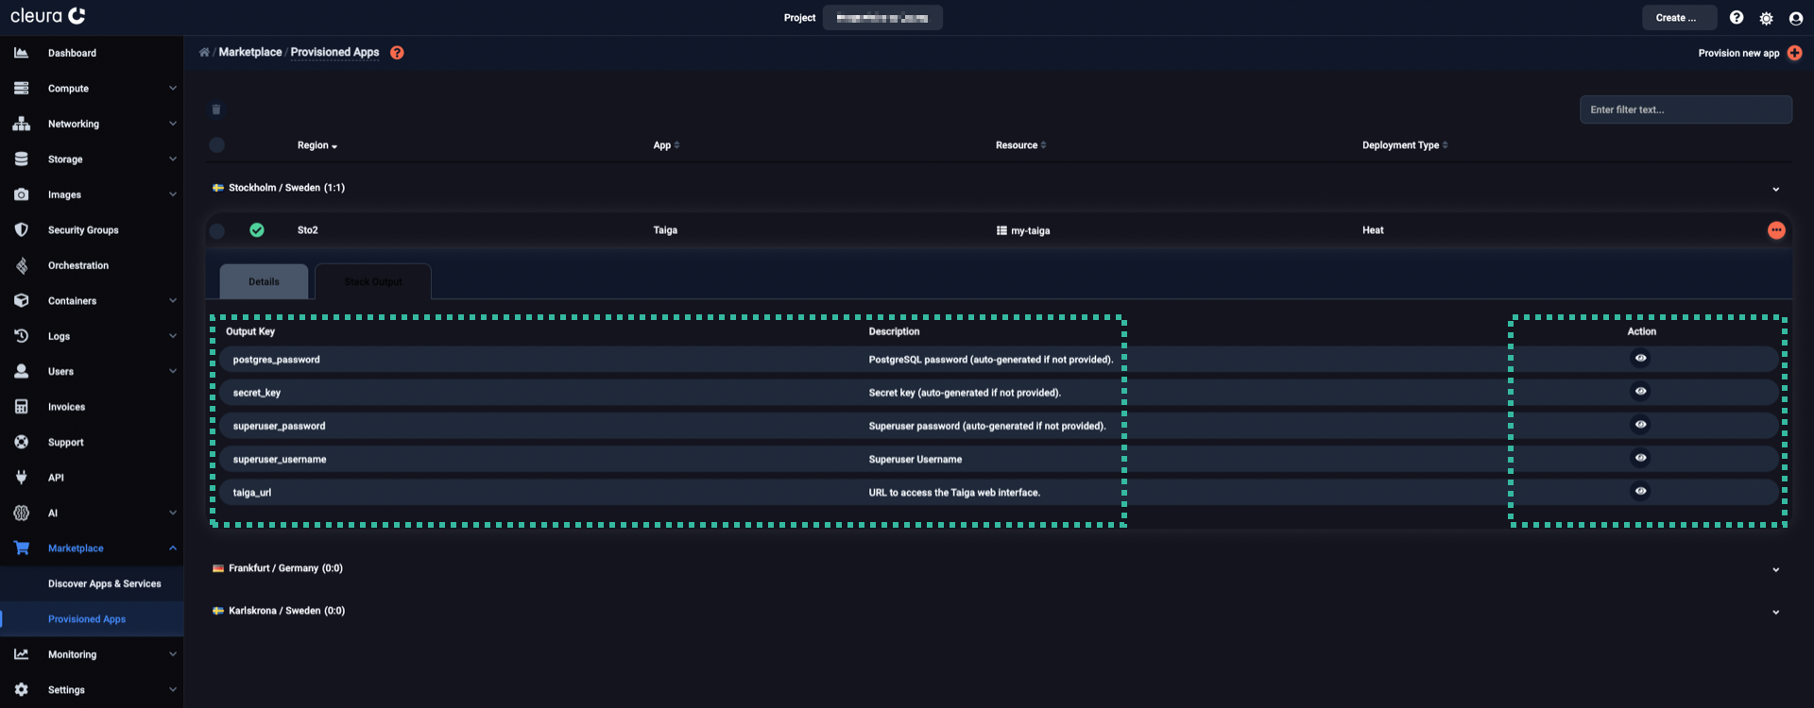Screen dimensions: 1814x708
Task: Sort table by App column
Action: click(666, 145)
